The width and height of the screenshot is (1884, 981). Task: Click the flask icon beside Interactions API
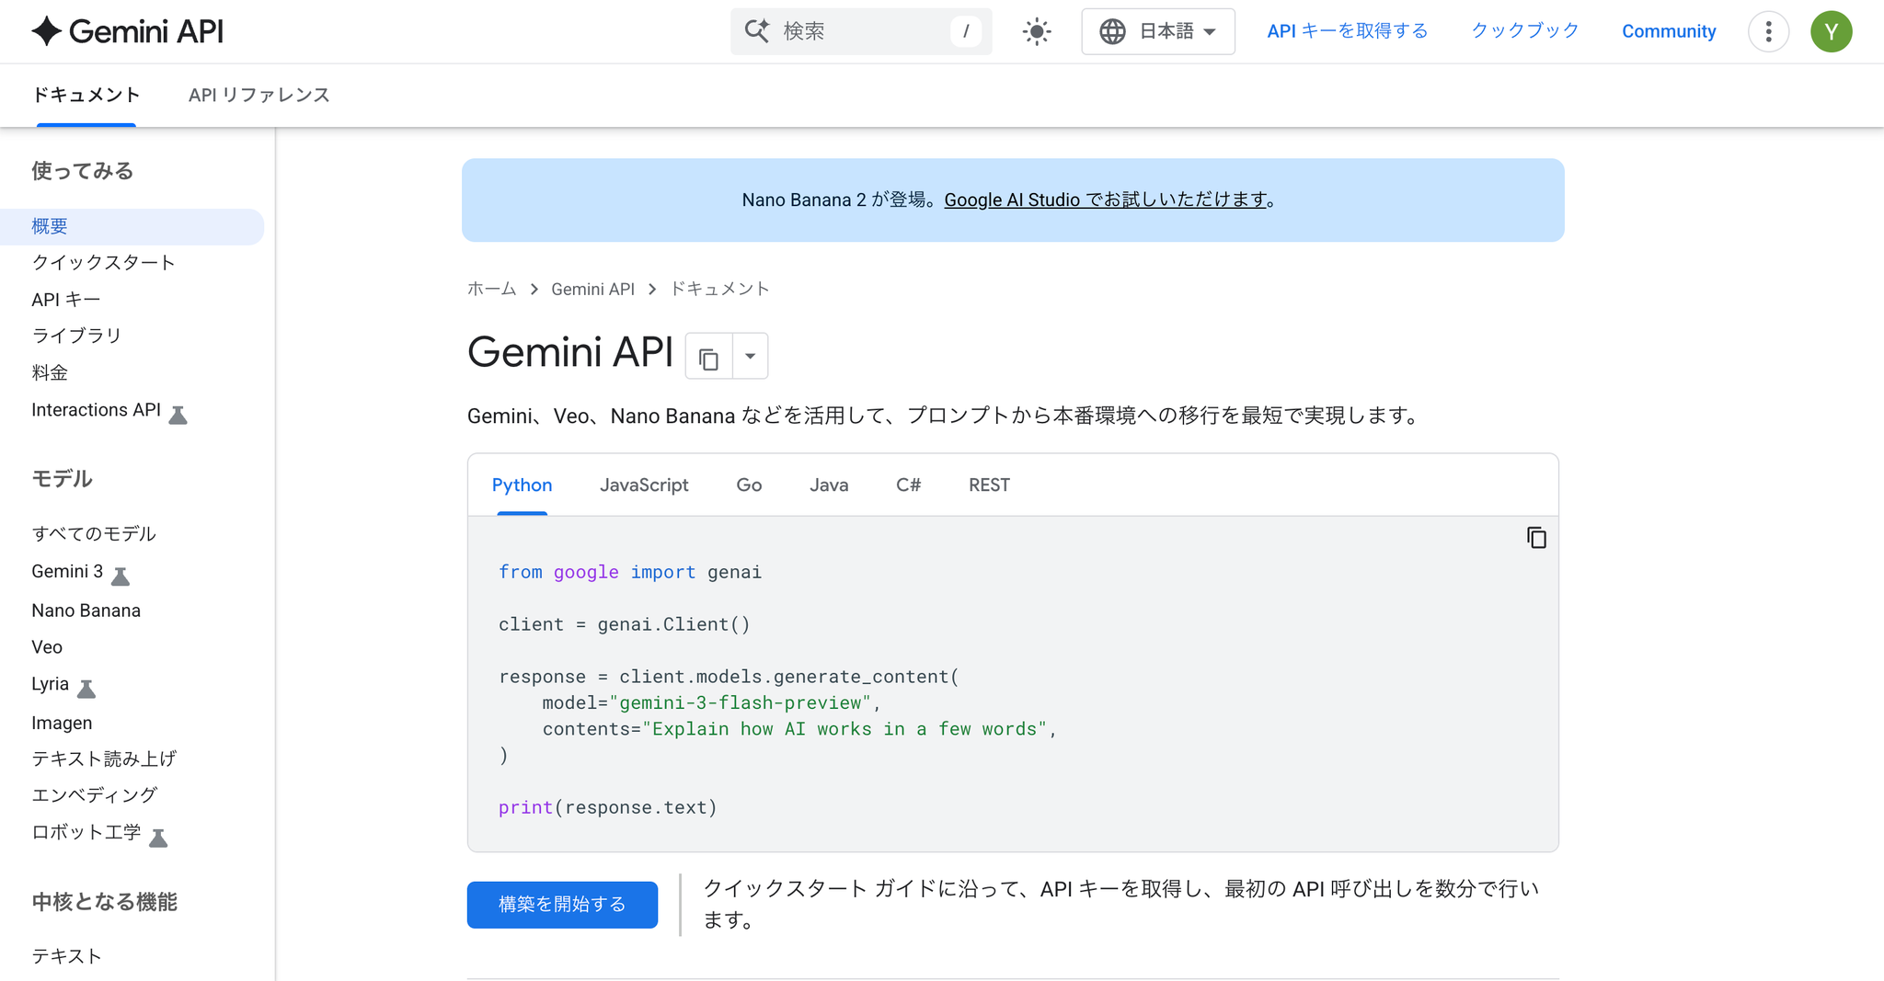pyautogui.click(x=178, y=416)
